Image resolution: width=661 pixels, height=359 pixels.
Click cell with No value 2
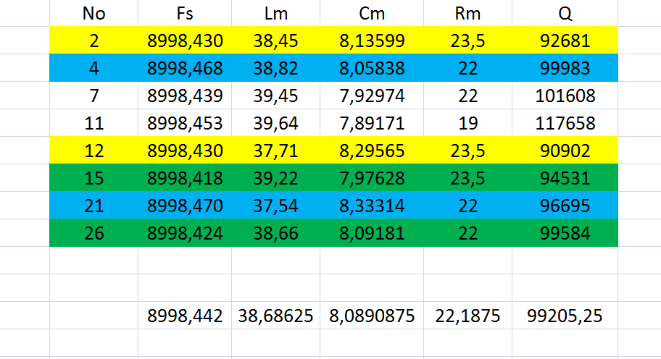93,41
